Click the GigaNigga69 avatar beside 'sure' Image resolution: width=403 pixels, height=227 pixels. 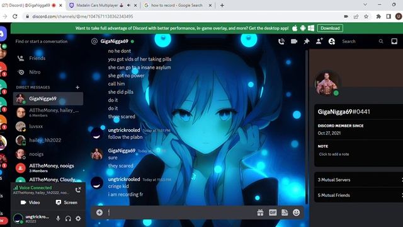97,154
